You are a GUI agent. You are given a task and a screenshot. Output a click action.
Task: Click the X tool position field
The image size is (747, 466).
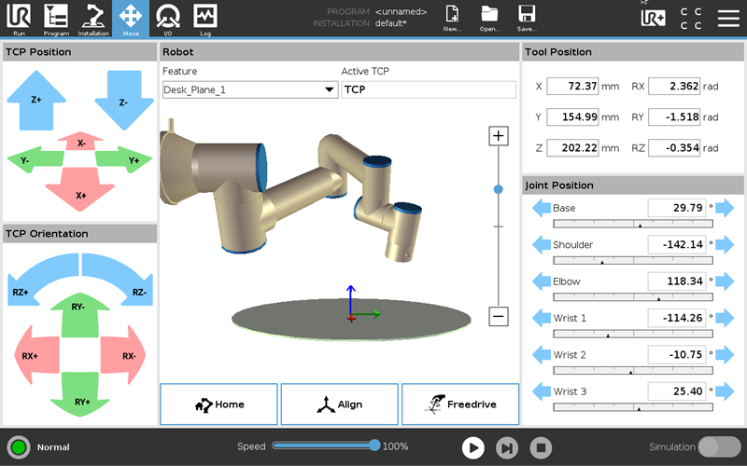pos(571,87)
